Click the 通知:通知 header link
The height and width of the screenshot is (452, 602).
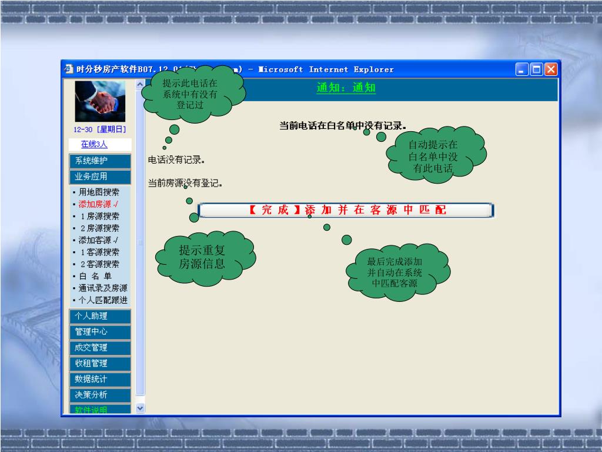click(x=346, y=88)
